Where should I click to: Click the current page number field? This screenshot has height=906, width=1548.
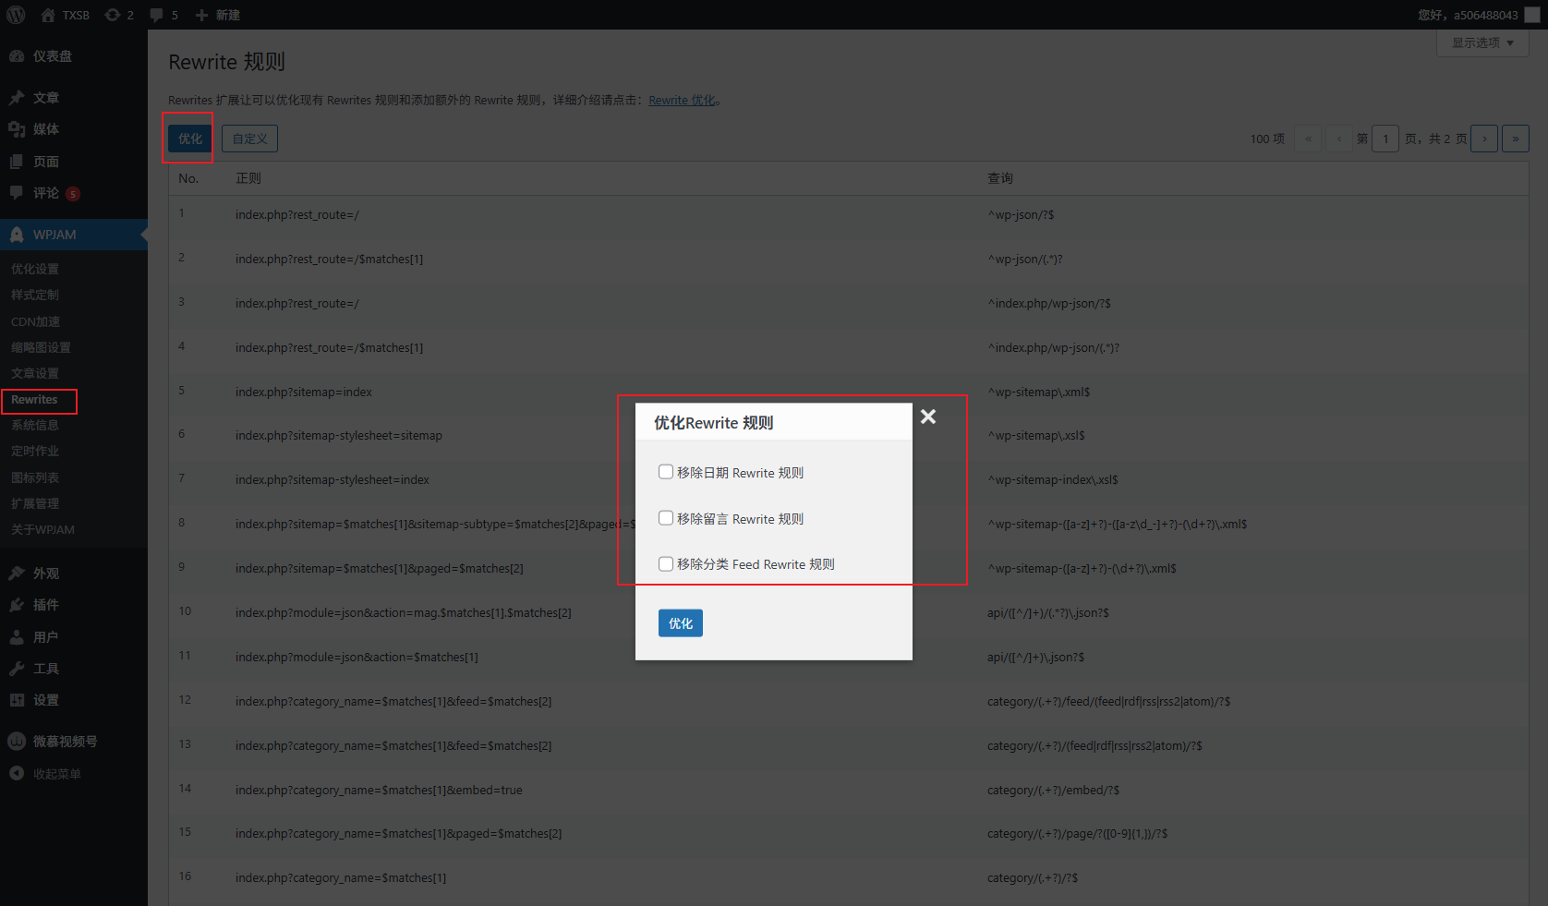coord(1385,139)
